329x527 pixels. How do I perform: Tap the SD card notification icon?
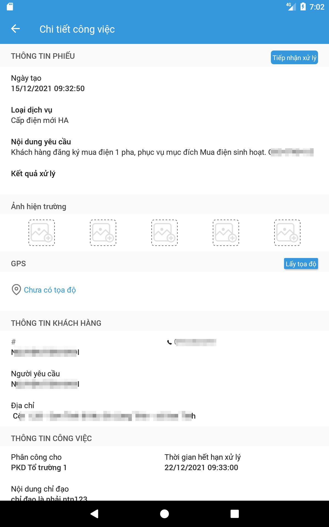10,7
